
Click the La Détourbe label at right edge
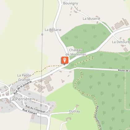point(121,42)
